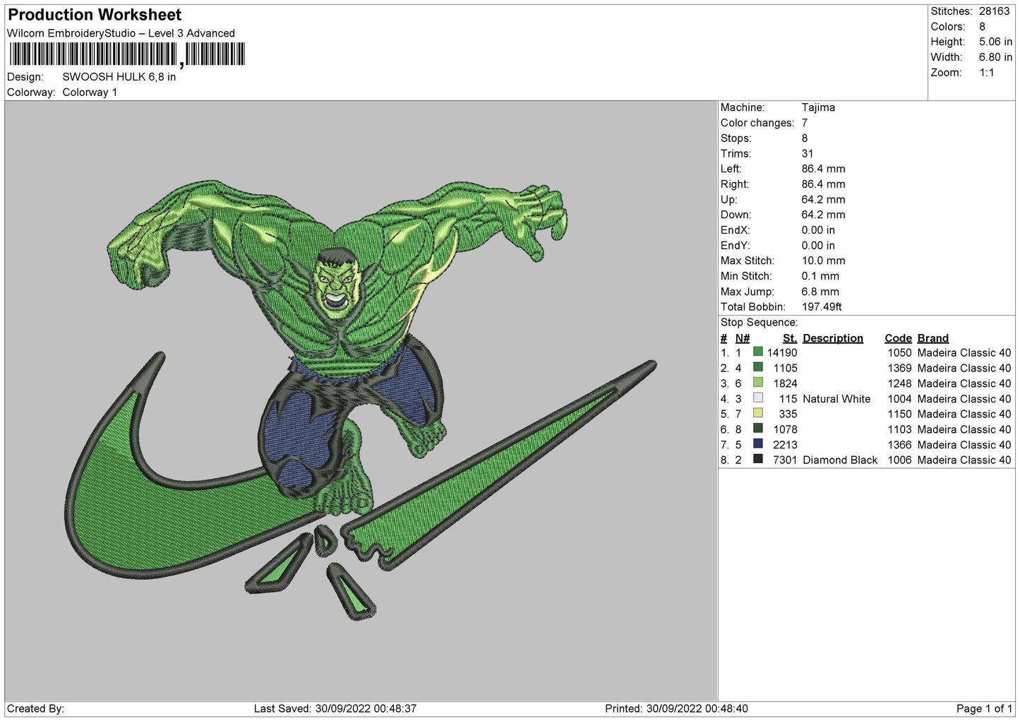Click the dark forest swatch code 1103
1020x721 pixels.
(757, 429)
